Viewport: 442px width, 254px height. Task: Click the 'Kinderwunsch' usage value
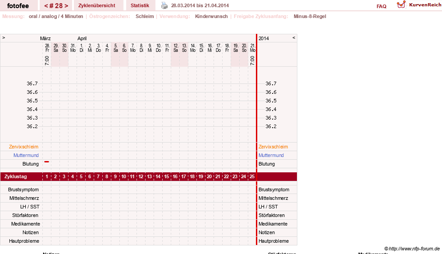[x=211, y=16]
